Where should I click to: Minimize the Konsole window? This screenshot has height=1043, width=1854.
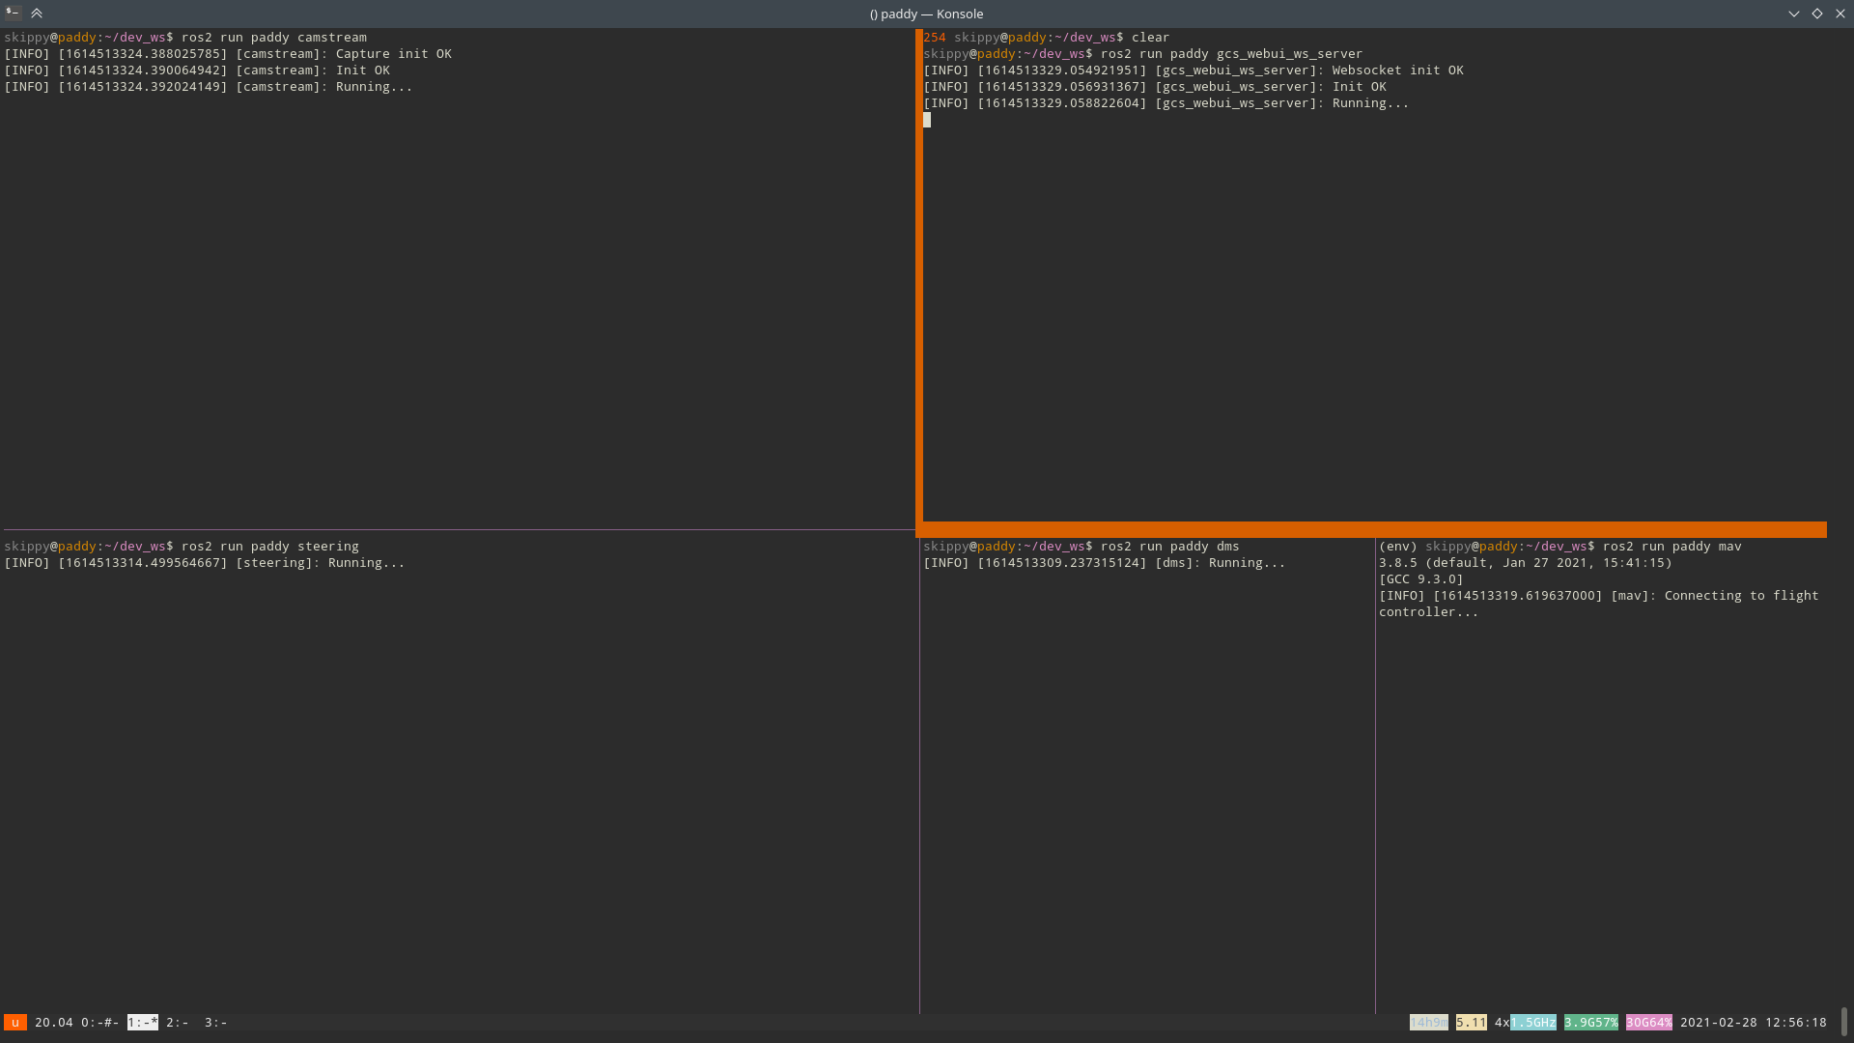tap(1794, 14)
